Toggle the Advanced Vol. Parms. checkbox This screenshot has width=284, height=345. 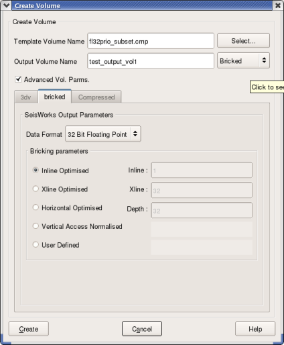18,79
